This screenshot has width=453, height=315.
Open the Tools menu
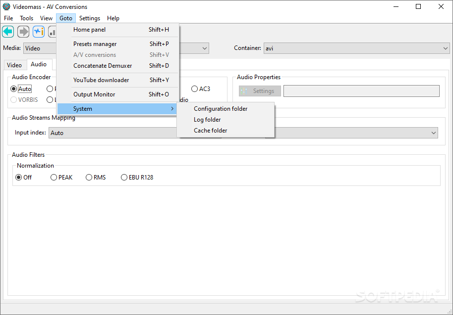pos(27,18)
